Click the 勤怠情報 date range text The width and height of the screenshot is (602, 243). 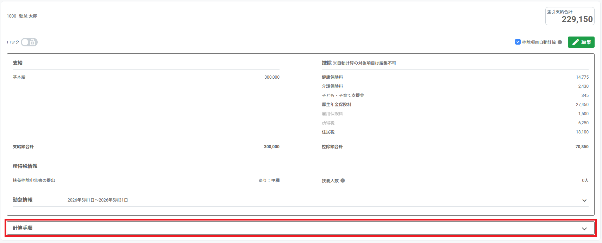98,200
